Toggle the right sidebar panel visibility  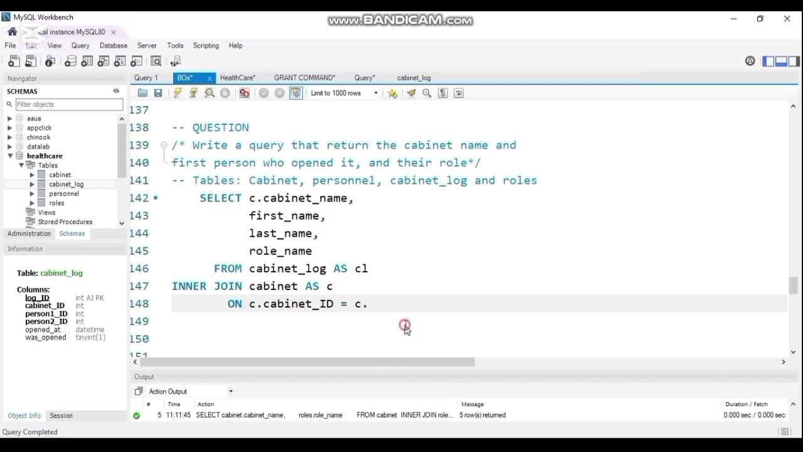click(794, 61)
